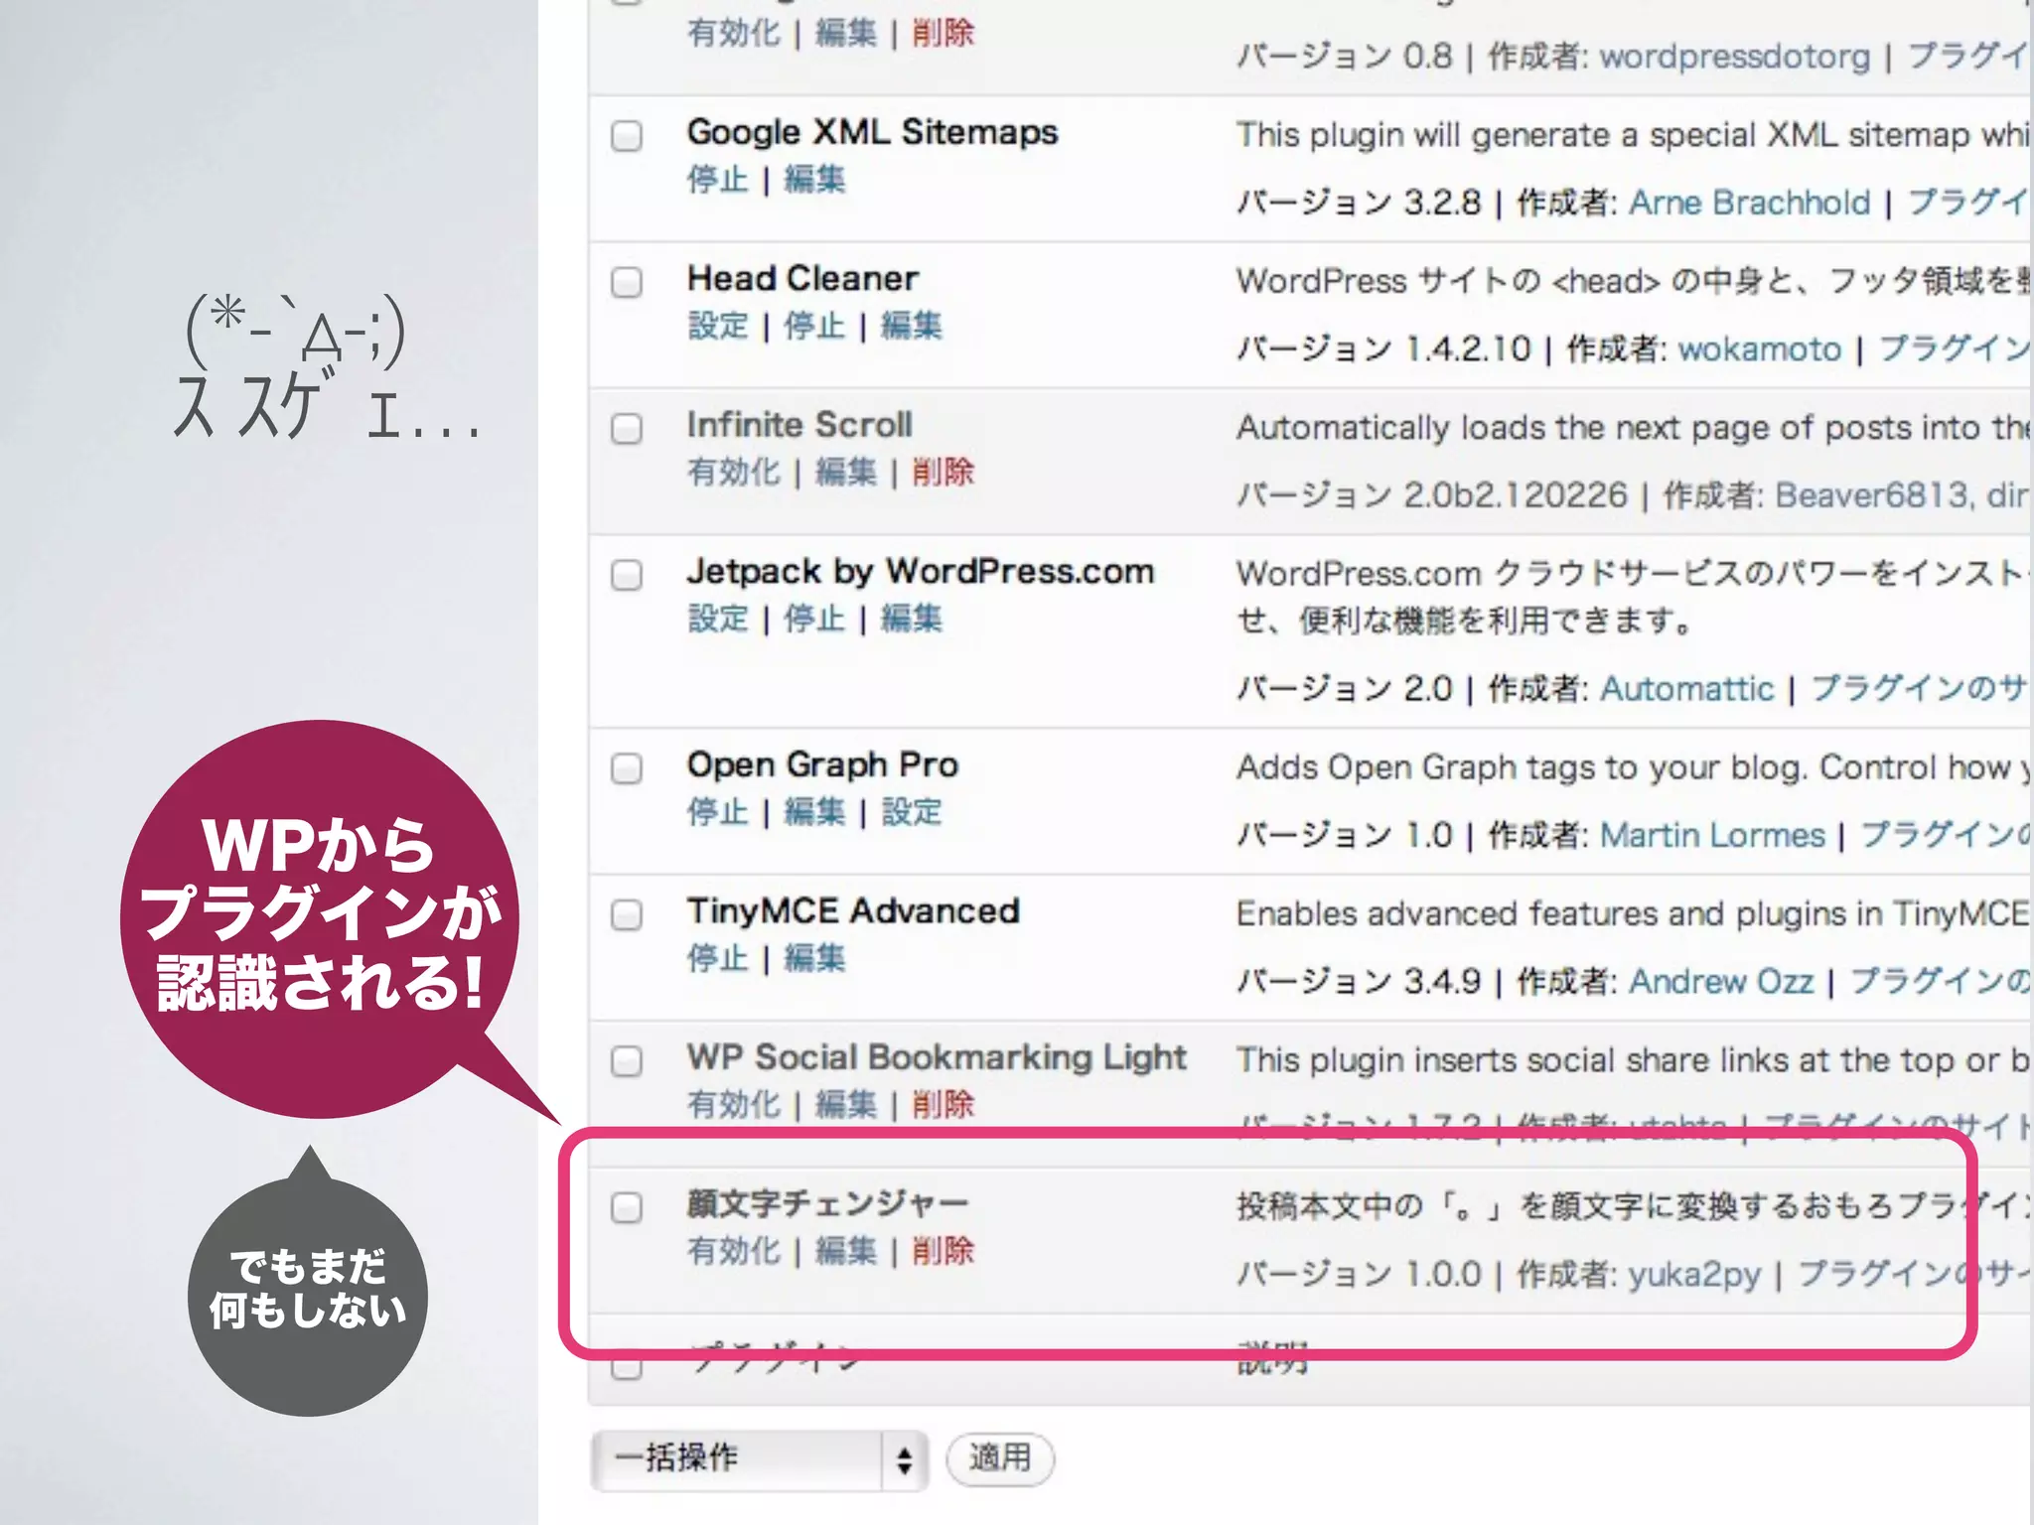Viewport: 2034px width, 1525px height.
Task: Open 編集 for Jetpack by WordPress.com
Action: 912,619
